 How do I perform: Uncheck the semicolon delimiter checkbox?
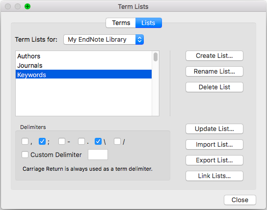click(x=42, y=141)
